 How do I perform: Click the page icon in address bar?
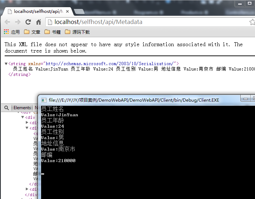[x=50, y=22]
